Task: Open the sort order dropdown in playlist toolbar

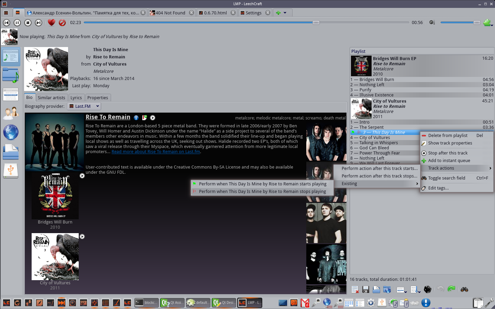Action: 416,289
